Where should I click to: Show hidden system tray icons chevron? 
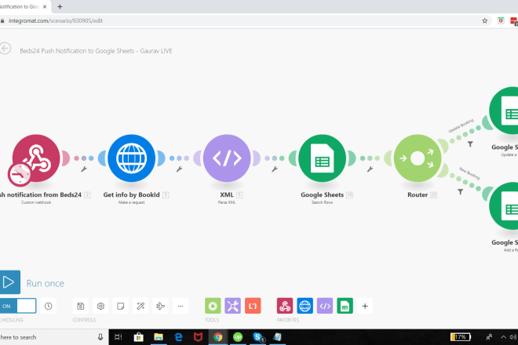(x=503, y=337)
